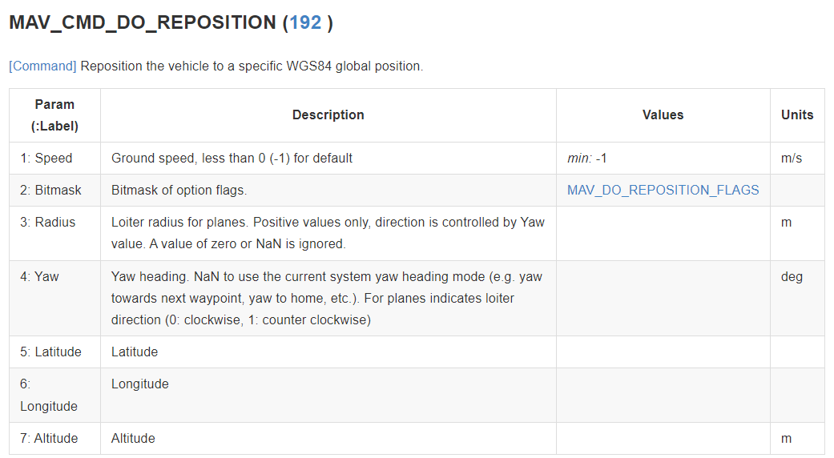The height and width of the screenshot is (458, 834).
Task: Open the 192 command ID link
Action: point(305,22)
